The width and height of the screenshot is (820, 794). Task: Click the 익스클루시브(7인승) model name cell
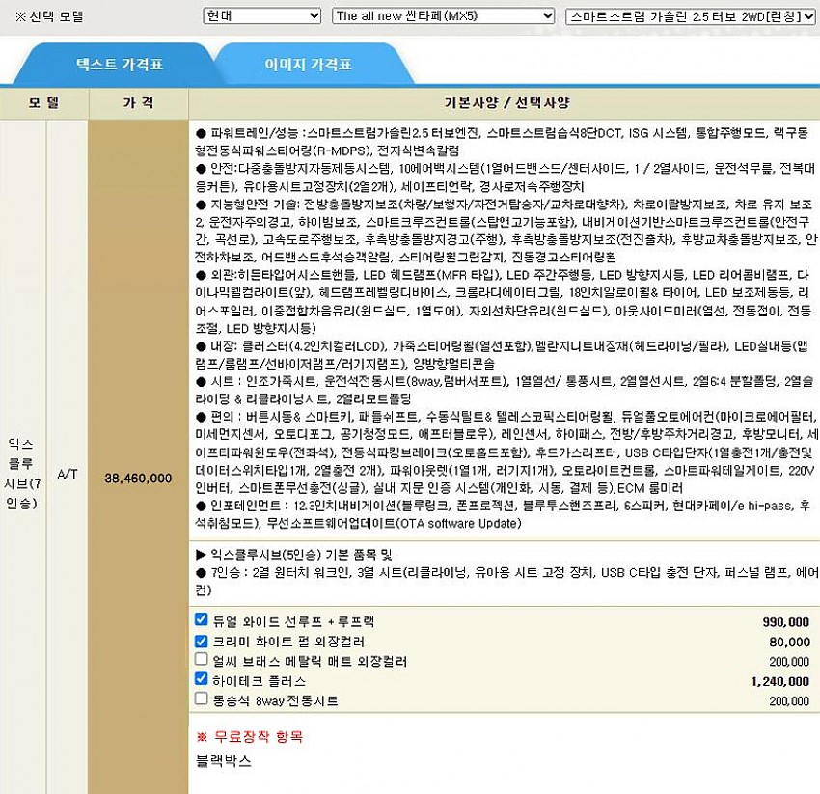(20, 473)
